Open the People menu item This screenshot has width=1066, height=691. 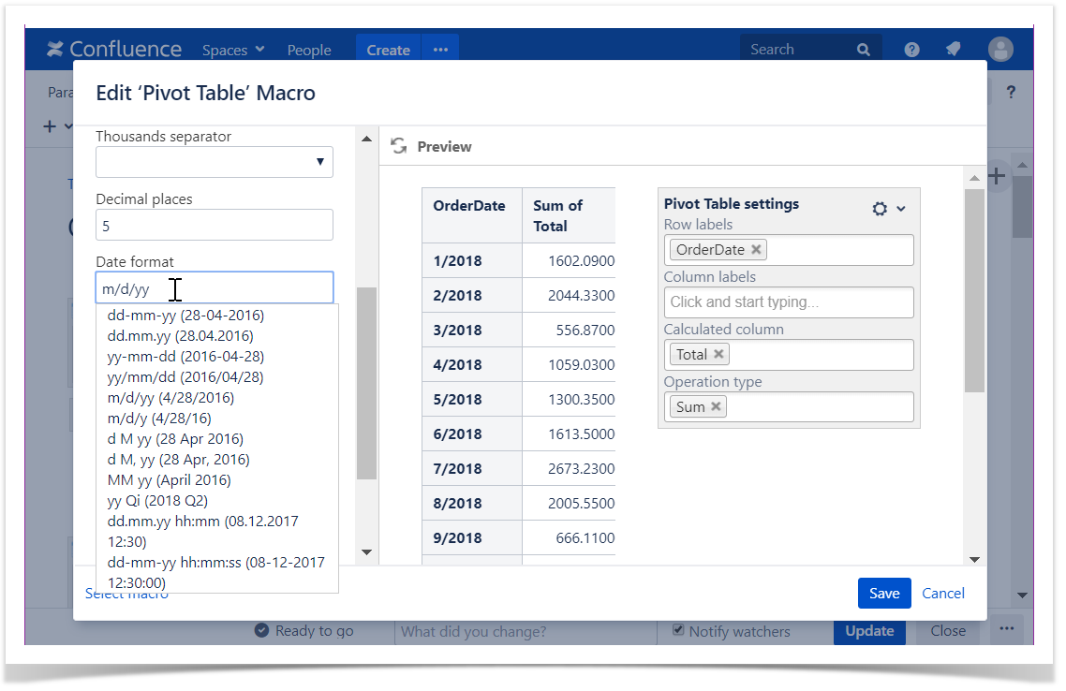[x=309, y=51]
